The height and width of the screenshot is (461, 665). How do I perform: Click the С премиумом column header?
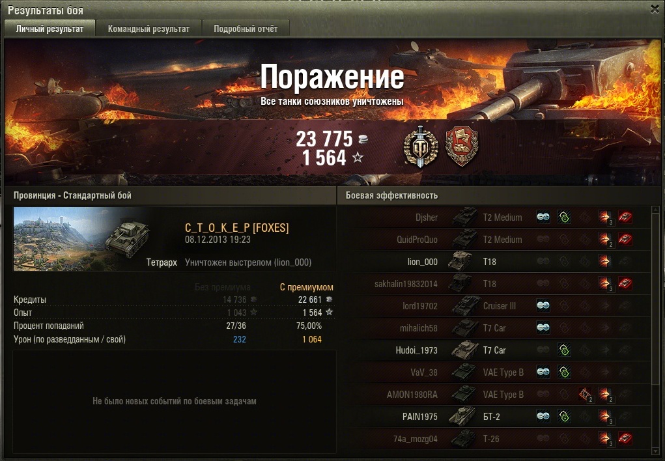[307, 287]
